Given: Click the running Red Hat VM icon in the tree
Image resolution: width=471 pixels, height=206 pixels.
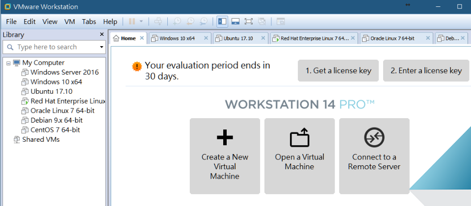Looking at the screenshot, I should tap(25, 101).
